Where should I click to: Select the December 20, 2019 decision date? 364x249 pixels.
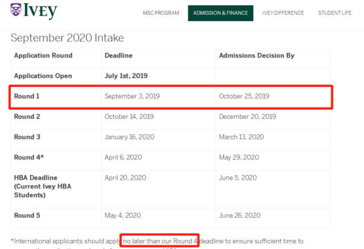click(247, 117)
